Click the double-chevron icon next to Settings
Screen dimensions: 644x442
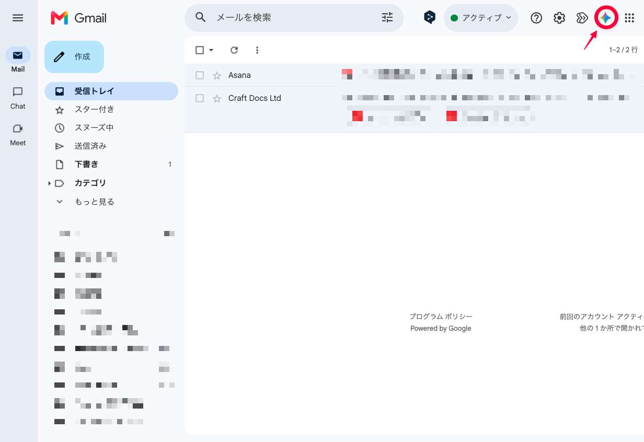click(582, 18)
